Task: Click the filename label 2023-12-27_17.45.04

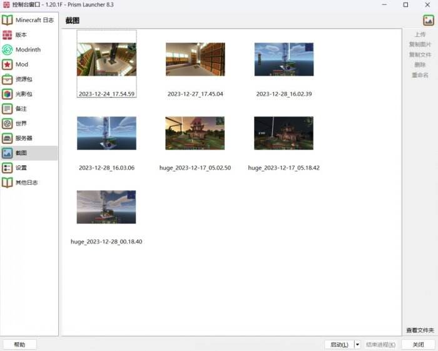Action: click(x=195, y=94)
